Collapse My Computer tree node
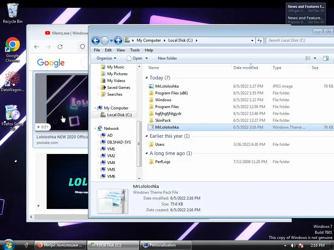 (95, 108)
